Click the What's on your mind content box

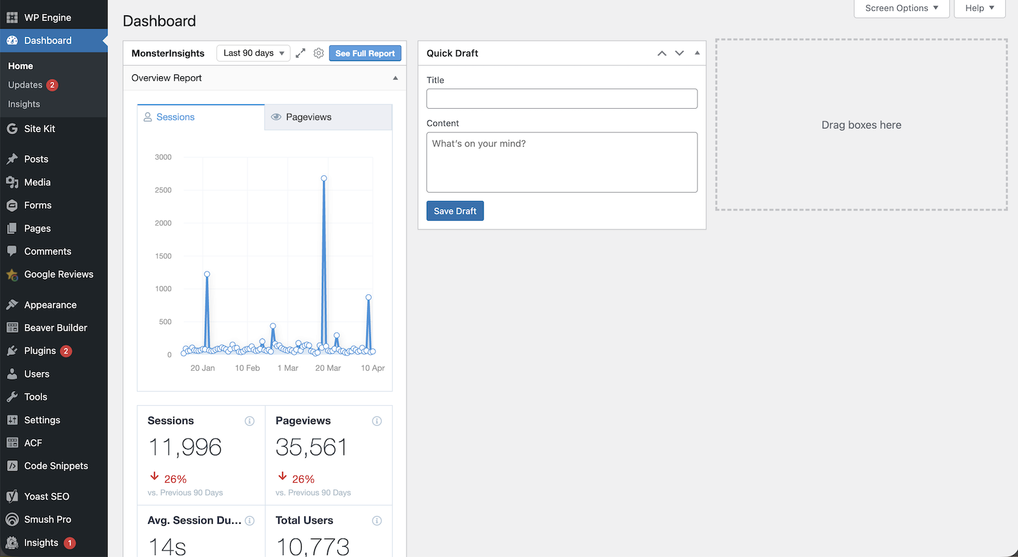pos(562,162)
